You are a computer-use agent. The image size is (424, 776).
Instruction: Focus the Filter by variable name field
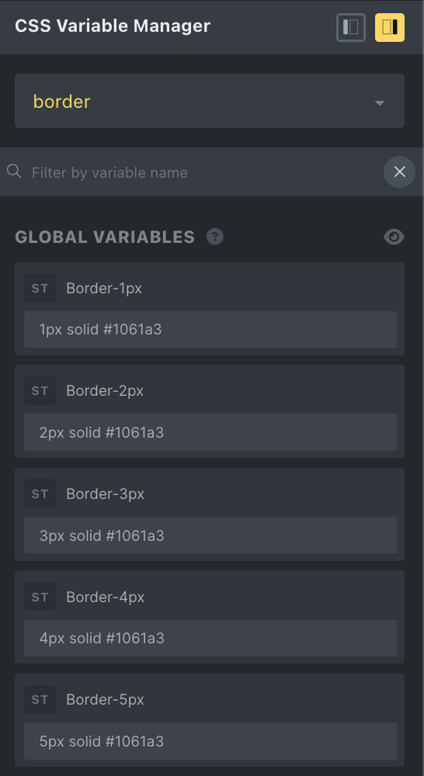[203, 172]
